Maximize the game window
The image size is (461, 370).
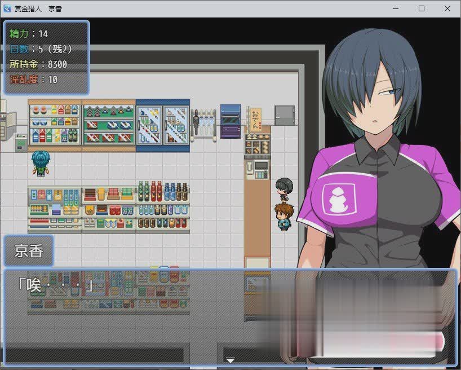[x=422, y=8]
